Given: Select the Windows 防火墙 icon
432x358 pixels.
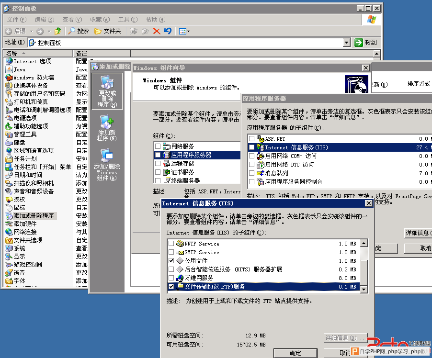Looking at the screenshot, I should (10, 78).
